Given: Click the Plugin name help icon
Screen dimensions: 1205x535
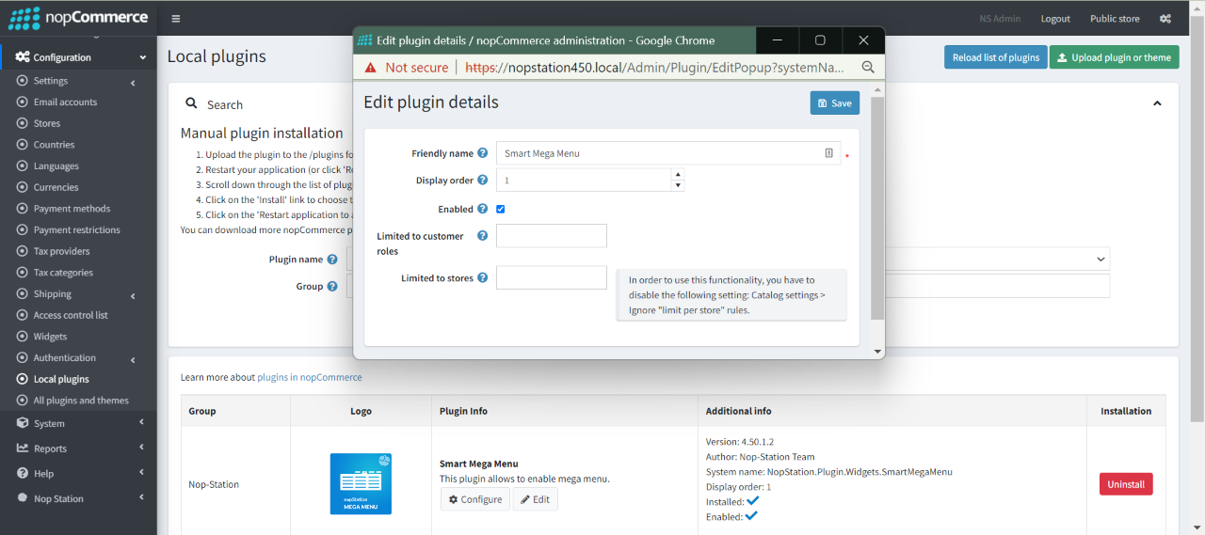Looking at the screenshot, I should coord(331,260).
